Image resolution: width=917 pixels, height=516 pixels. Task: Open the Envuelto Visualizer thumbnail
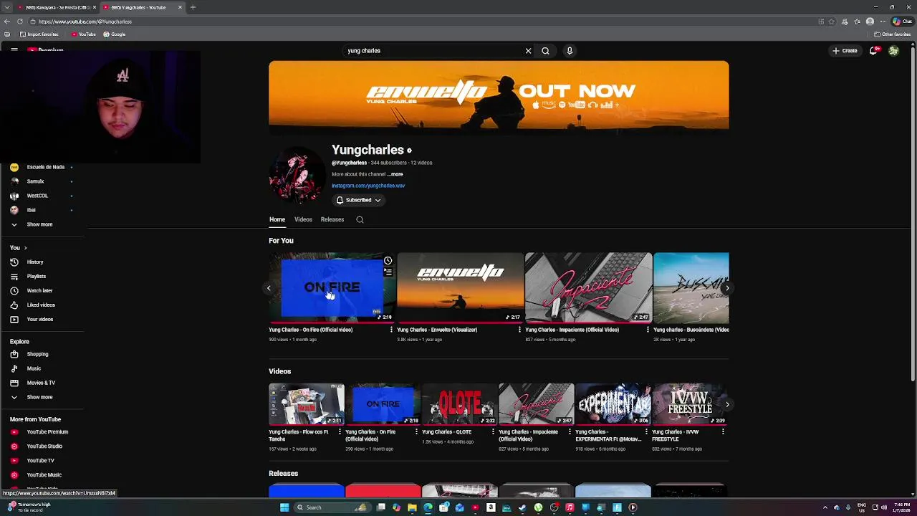pos(461,287)
